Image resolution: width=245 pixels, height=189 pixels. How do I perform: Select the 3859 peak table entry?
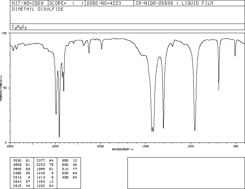[x=17, y=165]
